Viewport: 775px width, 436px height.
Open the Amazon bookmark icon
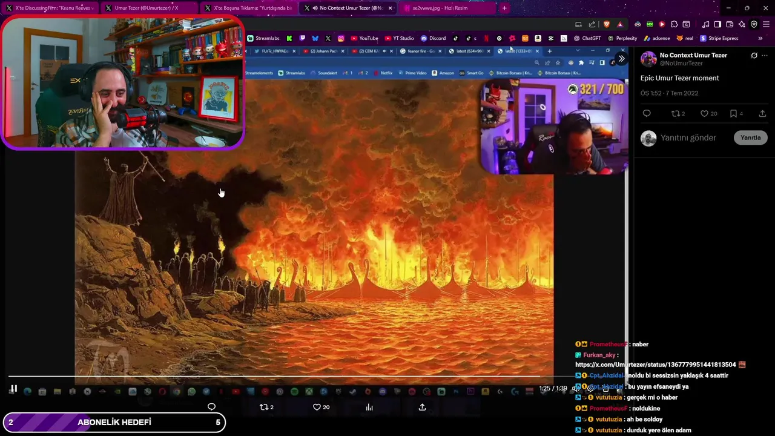pyautogui.click(x=538, y=38)
